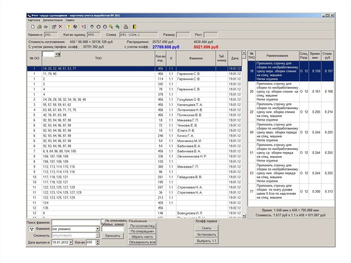Click the funnel filter icon beside Фамилия
Viewport: 351px width, 263px height.
pyautogui.click(x=31, y=229)
